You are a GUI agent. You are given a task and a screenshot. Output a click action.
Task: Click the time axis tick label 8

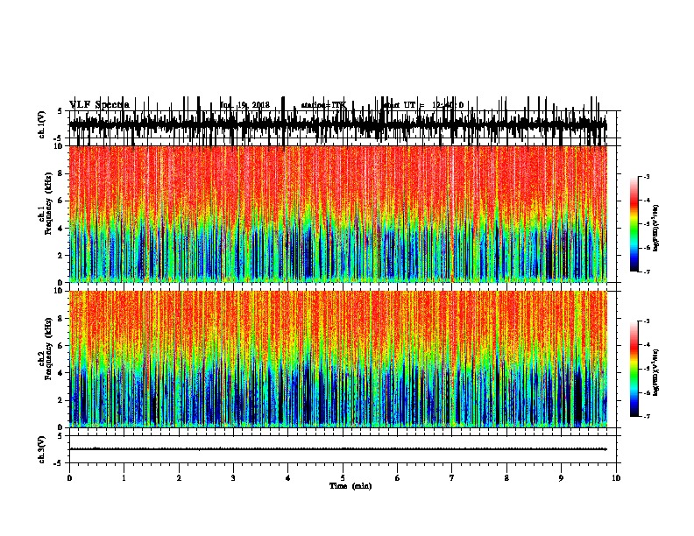coord(506,478)
